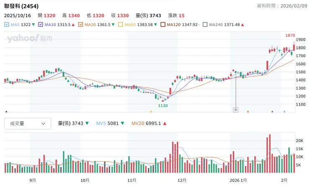Click the D dividend marker on chart
This screenshot has width=310, height=188.
235,110
